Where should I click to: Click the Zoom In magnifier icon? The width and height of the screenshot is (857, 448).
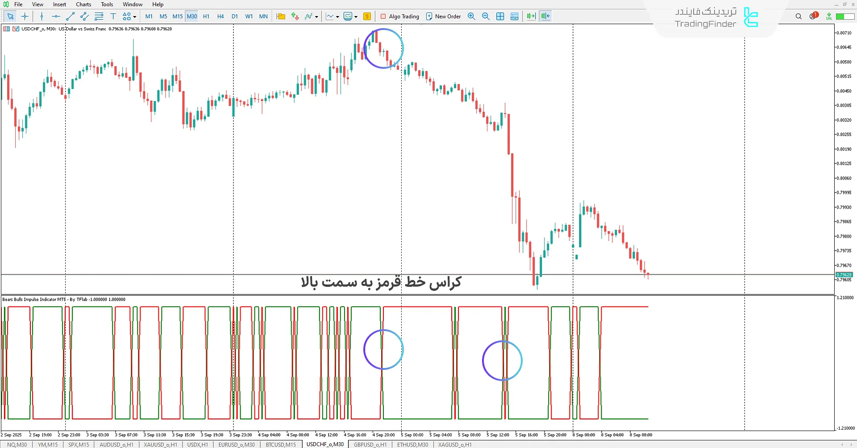tap(471, 16)
